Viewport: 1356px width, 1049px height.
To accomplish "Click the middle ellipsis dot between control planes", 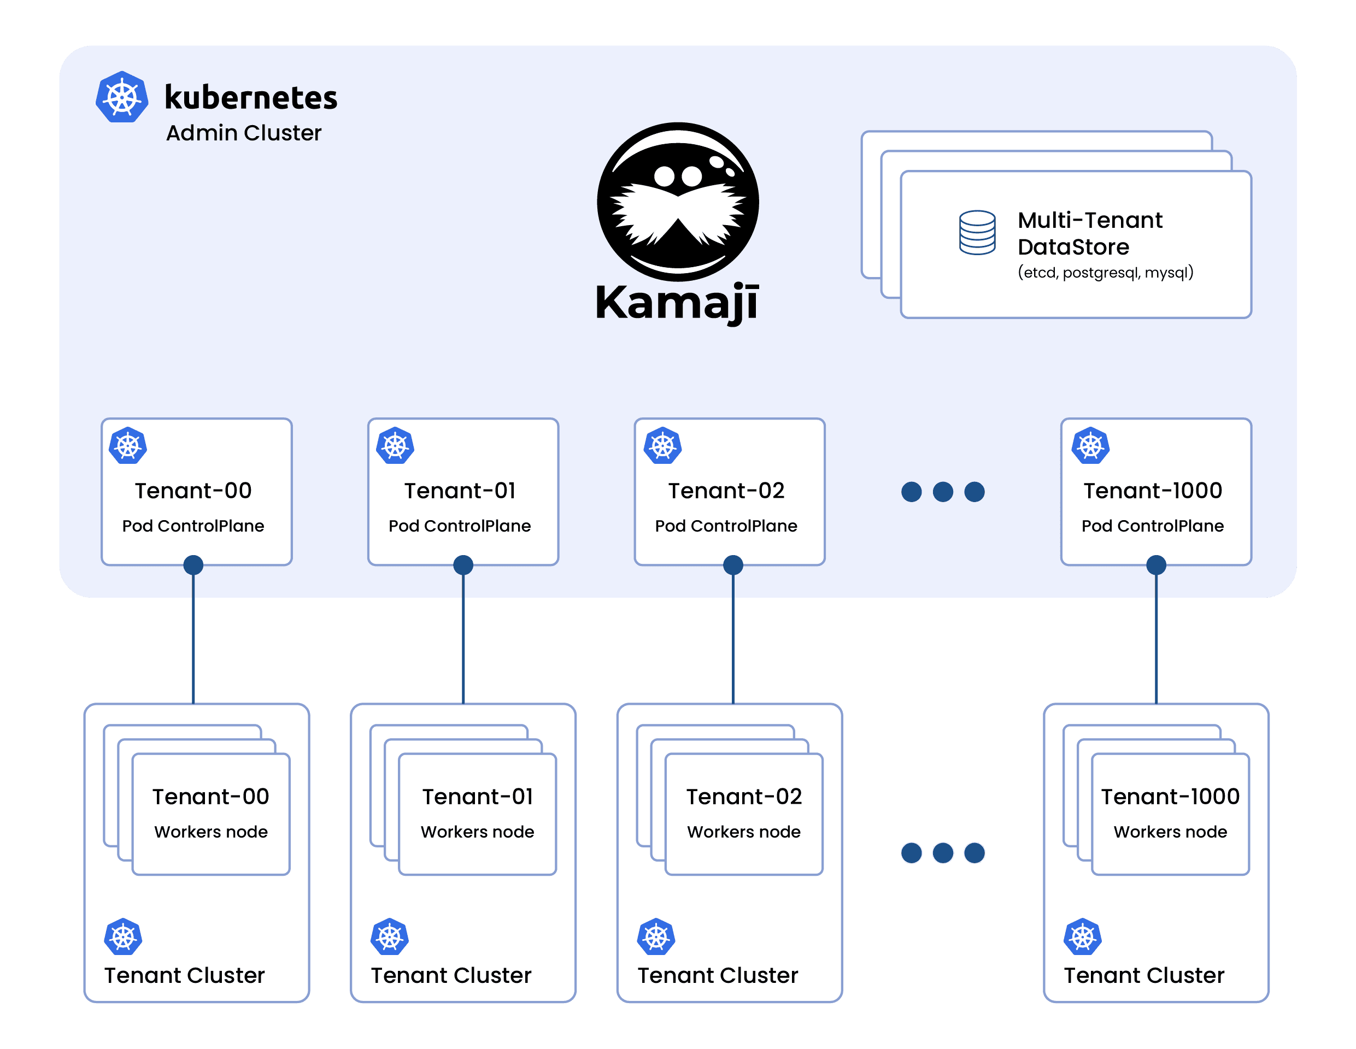I will point(943,492).
